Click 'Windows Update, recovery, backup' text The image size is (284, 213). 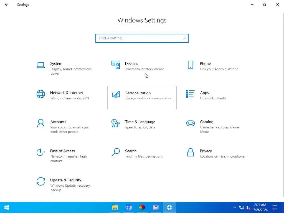point(70,188)
